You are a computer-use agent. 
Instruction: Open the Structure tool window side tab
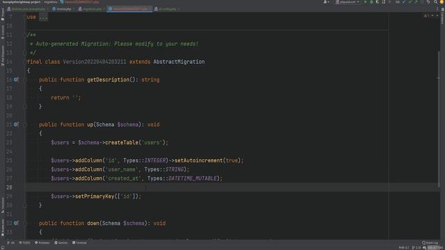(3, 205)
